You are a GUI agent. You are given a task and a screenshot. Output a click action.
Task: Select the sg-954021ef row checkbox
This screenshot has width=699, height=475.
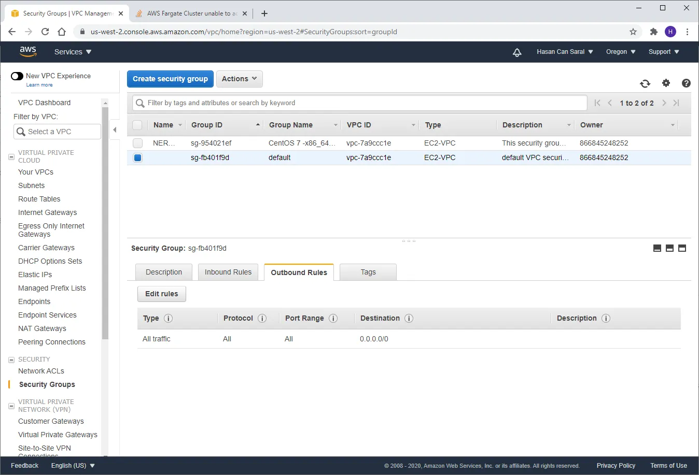pyautogui.click(x=137, y=143)
